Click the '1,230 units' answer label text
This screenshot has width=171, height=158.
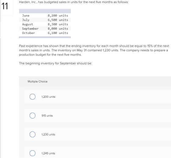pos(48,134)
